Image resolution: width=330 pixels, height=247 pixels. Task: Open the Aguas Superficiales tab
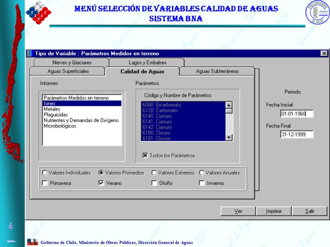[68, 71]
